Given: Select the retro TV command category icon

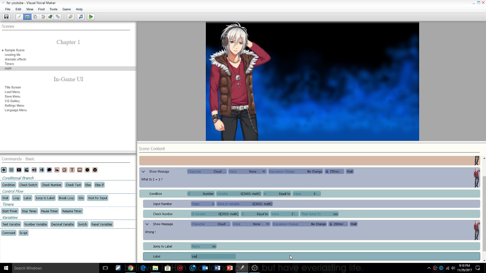Looking at the screenshot, I should [65, 170].
